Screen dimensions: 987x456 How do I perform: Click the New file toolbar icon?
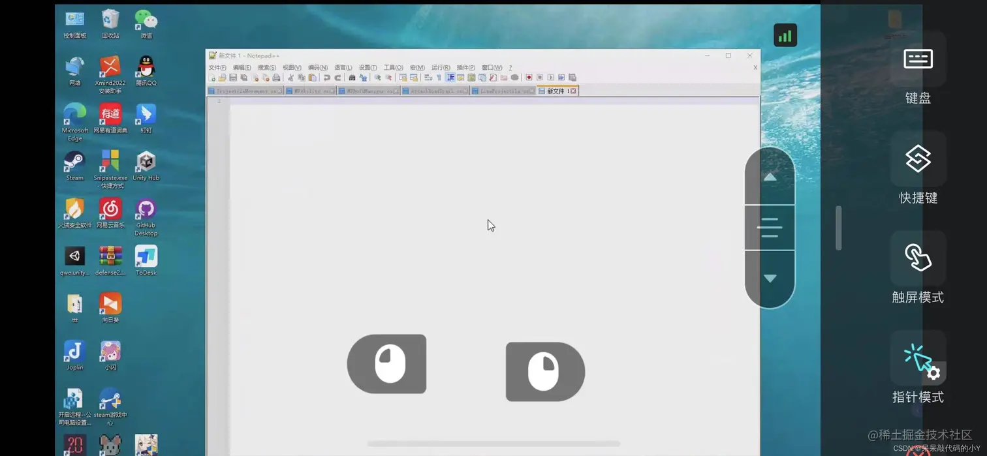click(211, 78)
